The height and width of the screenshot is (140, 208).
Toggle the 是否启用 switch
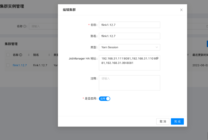click(105, 98)
